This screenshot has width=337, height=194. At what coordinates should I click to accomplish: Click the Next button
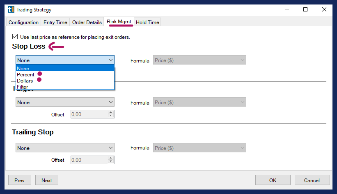pos(46,180)
